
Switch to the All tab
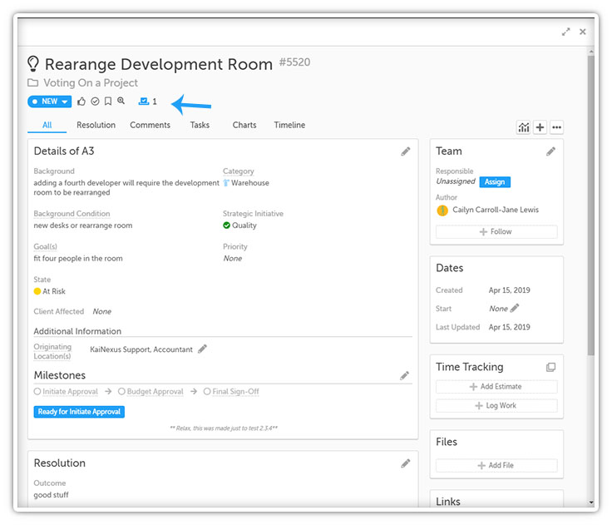[x=47, y=125]
